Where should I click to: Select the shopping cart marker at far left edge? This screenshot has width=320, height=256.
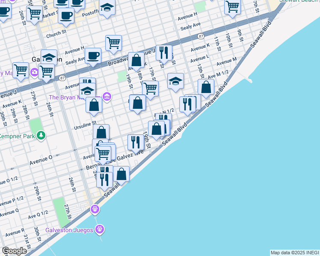21,71
